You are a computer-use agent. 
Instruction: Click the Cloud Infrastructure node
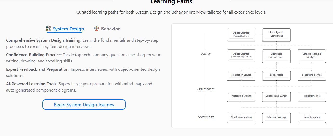click(241, 118)
